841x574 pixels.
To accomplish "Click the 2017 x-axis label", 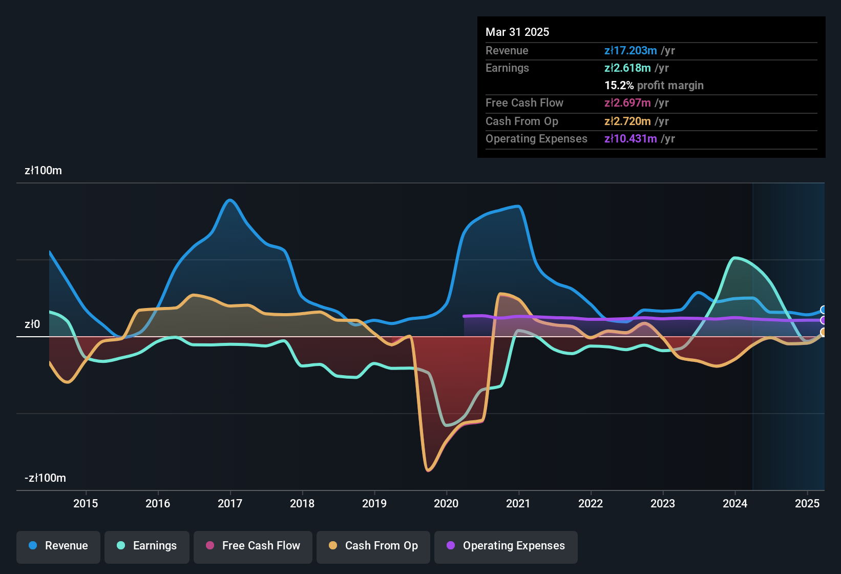I will [230, 503].
